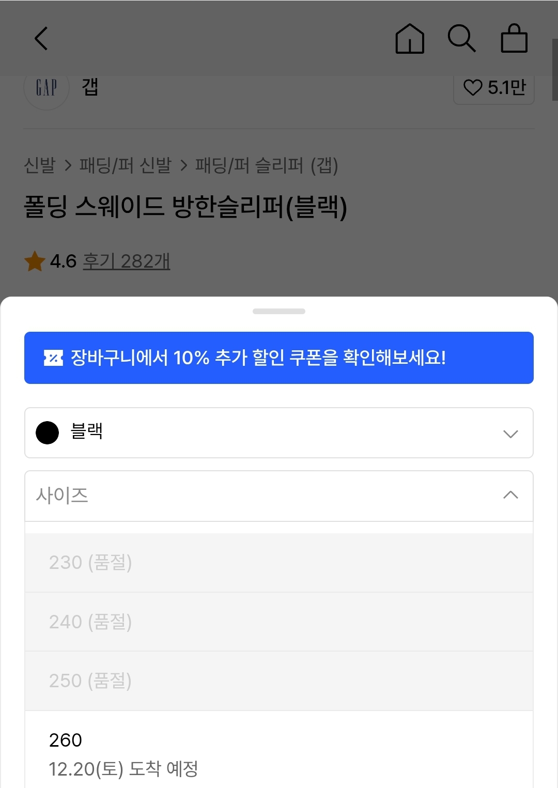Open 패딩/퍼 신발 breadcrumb

tap(125, 166)
